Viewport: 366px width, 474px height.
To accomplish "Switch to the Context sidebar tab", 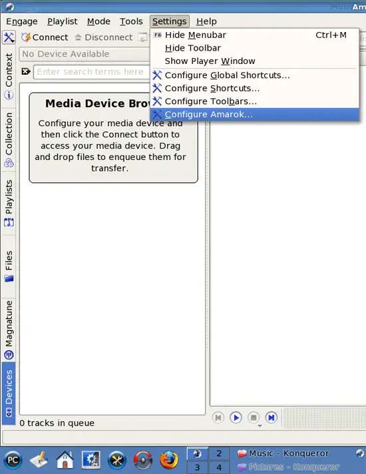I will (9, 76).
